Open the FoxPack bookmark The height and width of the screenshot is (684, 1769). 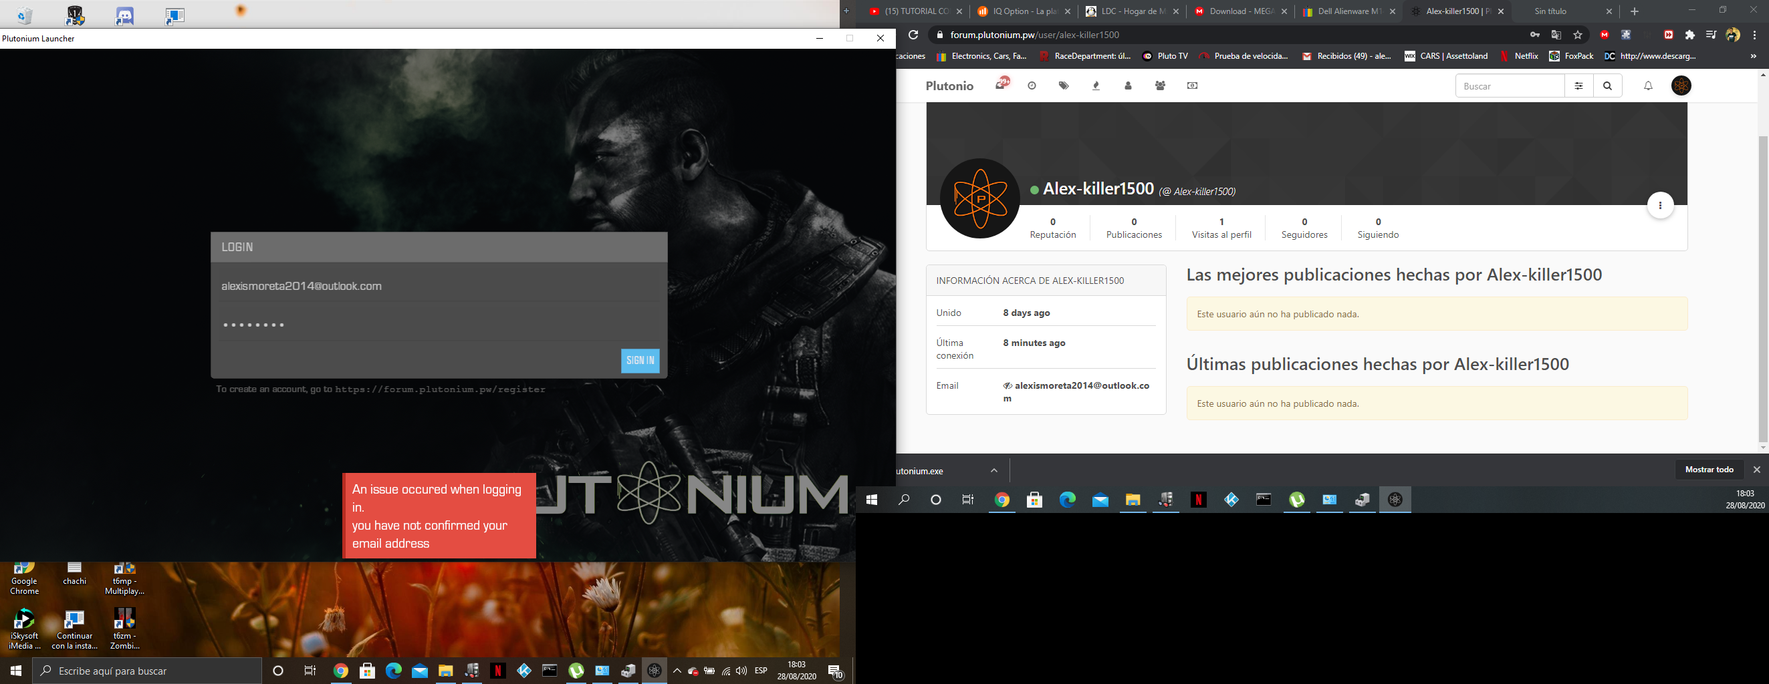tap(1571, 56)
